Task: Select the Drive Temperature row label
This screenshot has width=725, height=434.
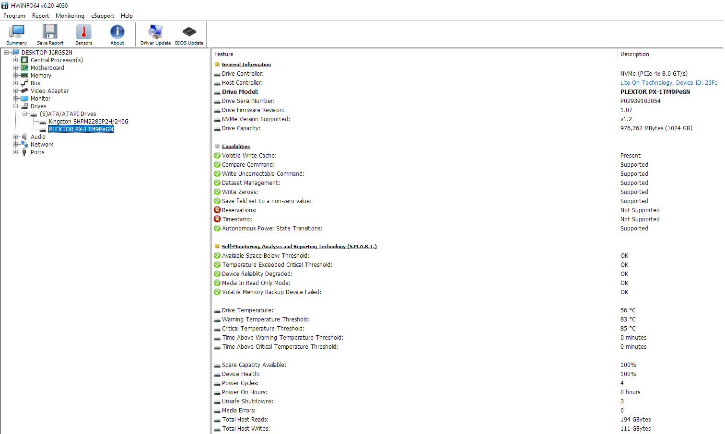Action: pos(247,310)
